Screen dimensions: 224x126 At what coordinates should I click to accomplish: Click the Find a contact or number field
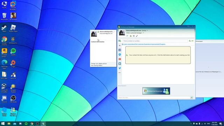155,41
